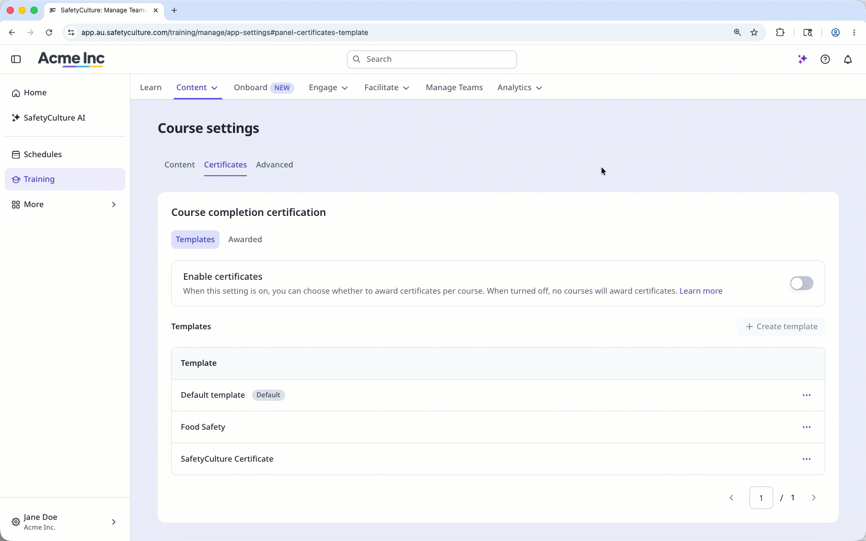Switch to Content settings tab
This screenshot has height=541, width=866.
point(179,165)
